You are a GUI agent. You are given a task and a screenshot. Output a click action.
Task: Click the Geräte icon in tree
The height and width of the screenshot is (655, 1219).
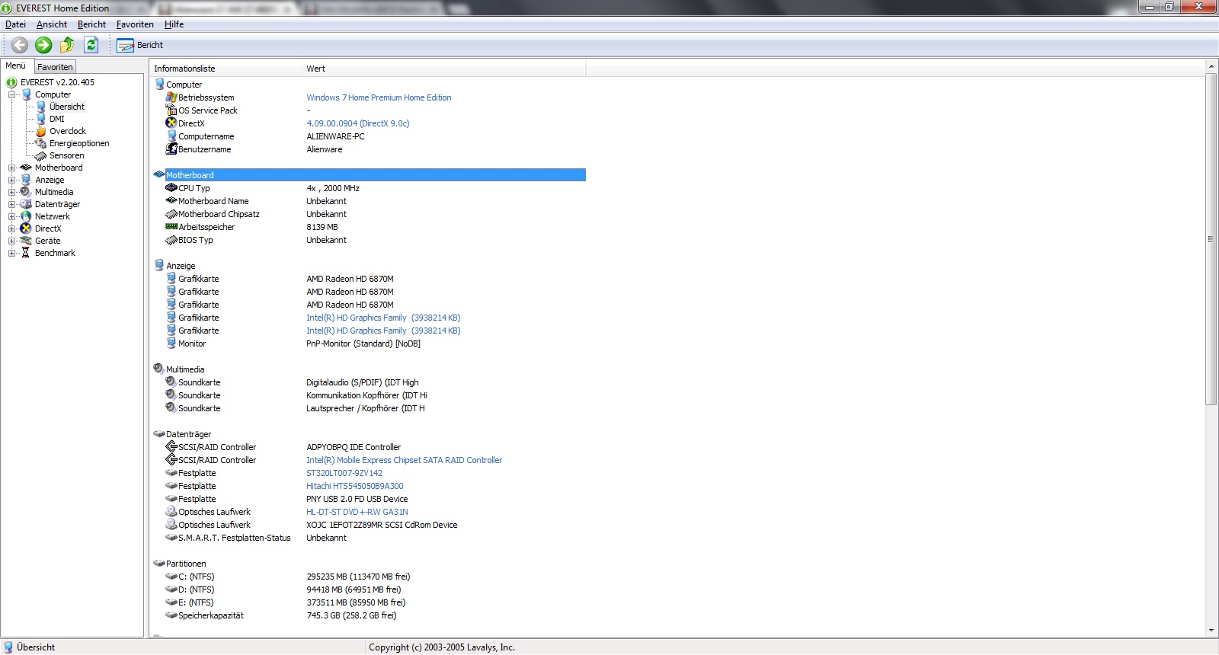click(26, 241)
